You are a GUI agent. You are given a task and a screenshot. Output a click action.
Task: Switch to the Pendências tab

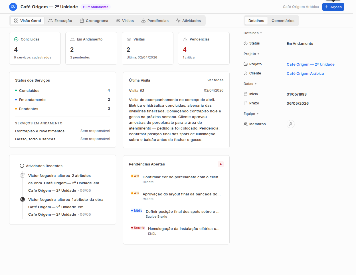(x=155, y=21)
